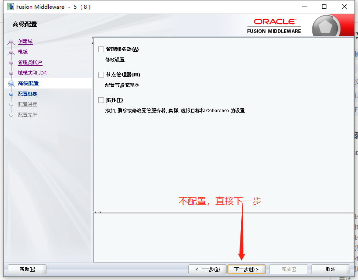Open the 创建域 step link
This screenshot has width=358, height=280.
pos(25,42)
